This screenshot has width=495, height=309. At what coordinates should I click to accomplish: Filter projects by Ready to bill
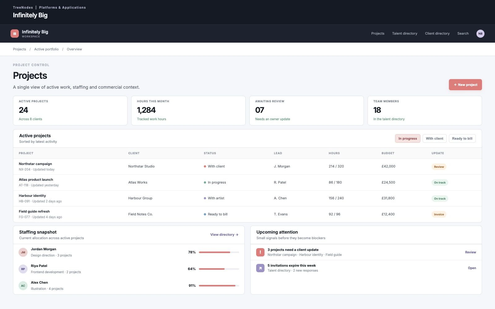462,138
